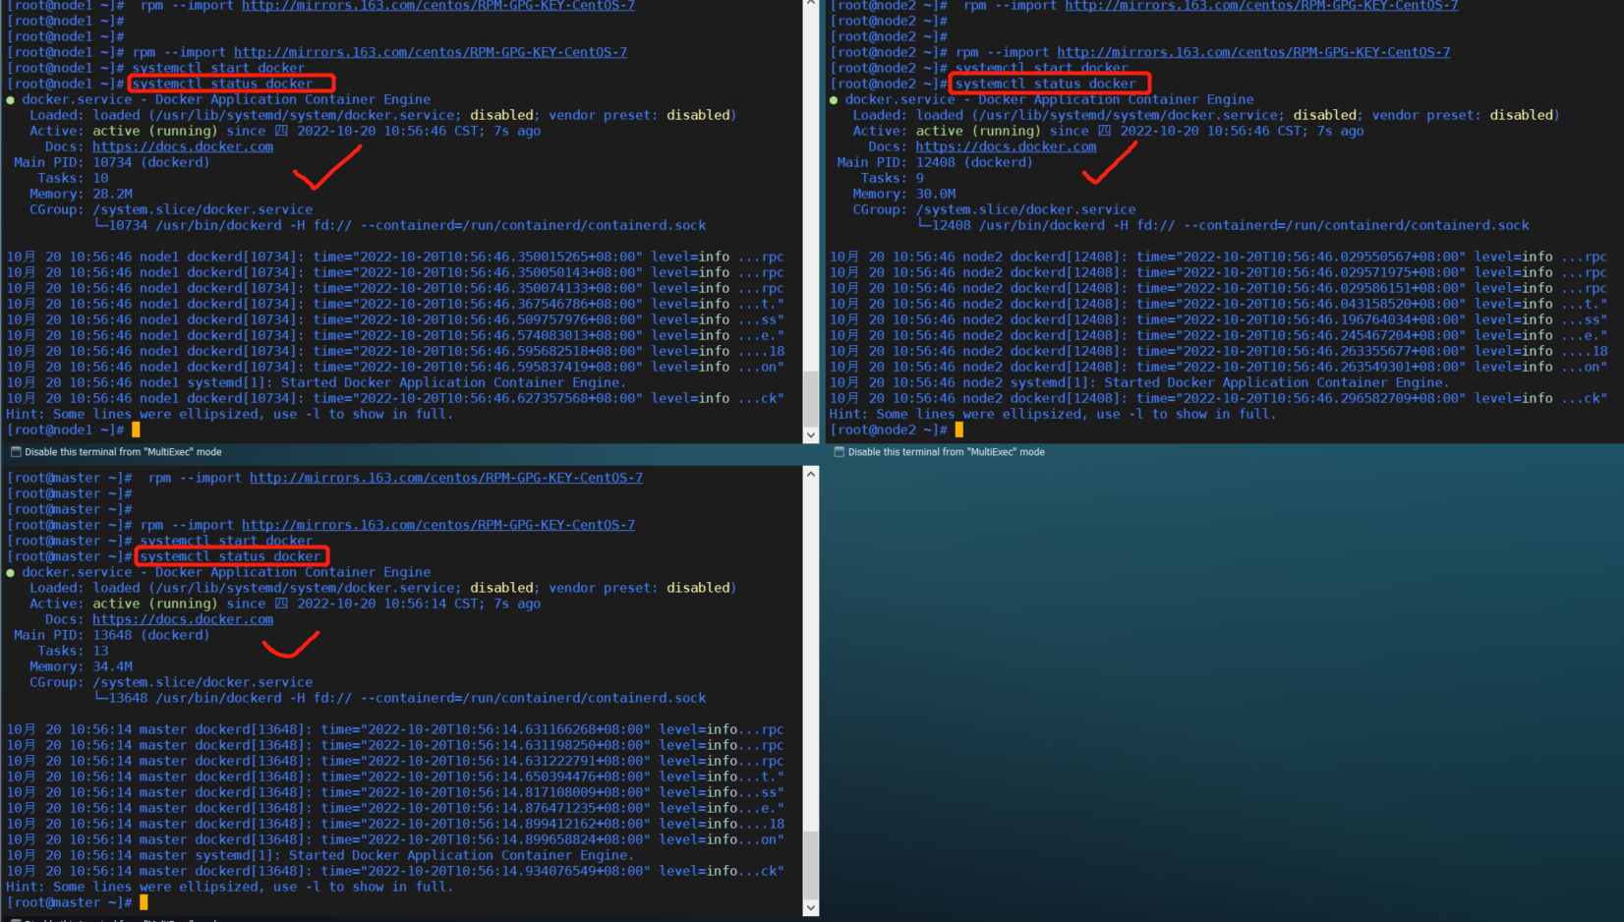1624x922 pixels.
Task: Click the scroll-up arrow in master terminal
Action: (811, 474)
